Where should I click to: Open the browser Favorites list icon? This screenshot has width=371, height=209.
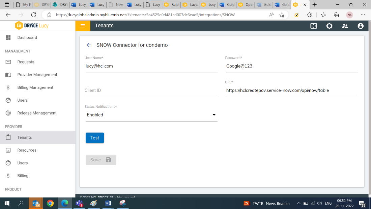(x=323, y=15)
